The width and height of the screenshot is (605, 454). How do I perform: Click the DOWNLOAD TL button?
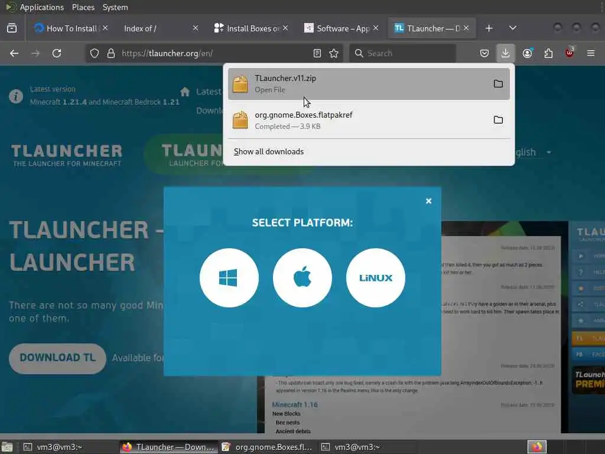click(57, 358)
